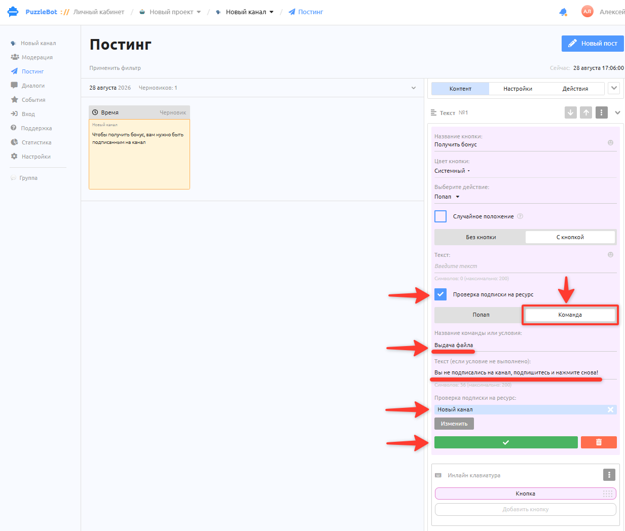Click the Новый пост button
625x531 pixels.
coord(593,44)
